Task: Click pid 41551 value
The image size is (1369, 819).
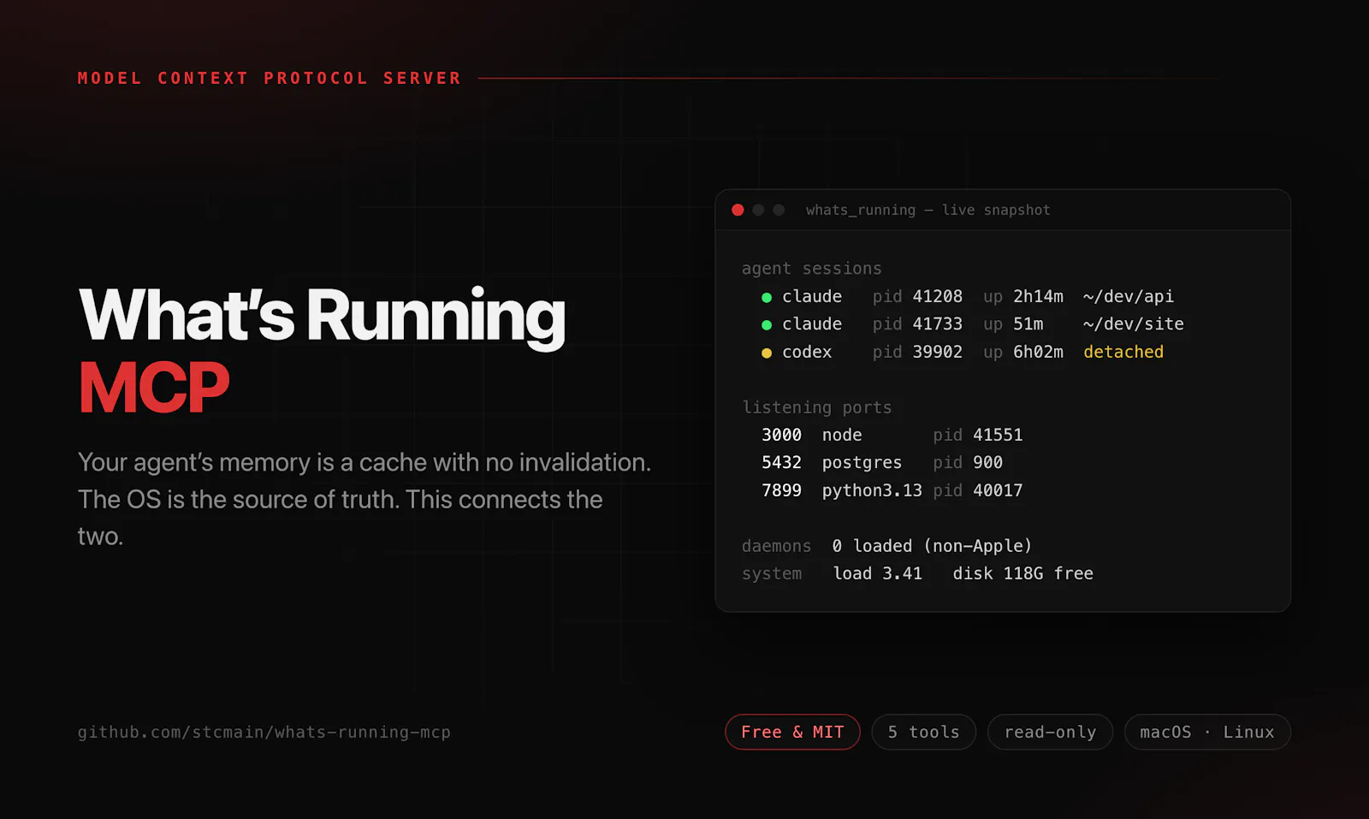Action: tap(998, 435)
